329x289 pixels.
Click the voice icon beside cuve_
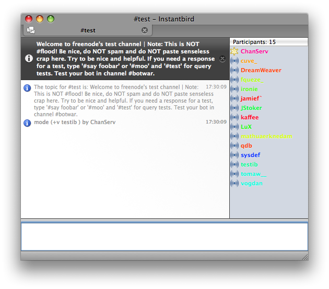pyautogui.click(x=234, y=61)
